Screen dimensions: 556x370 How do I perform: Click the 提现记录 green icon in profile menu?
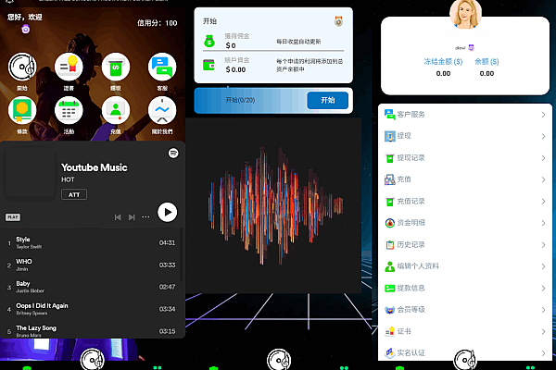[x=390, y=158]
